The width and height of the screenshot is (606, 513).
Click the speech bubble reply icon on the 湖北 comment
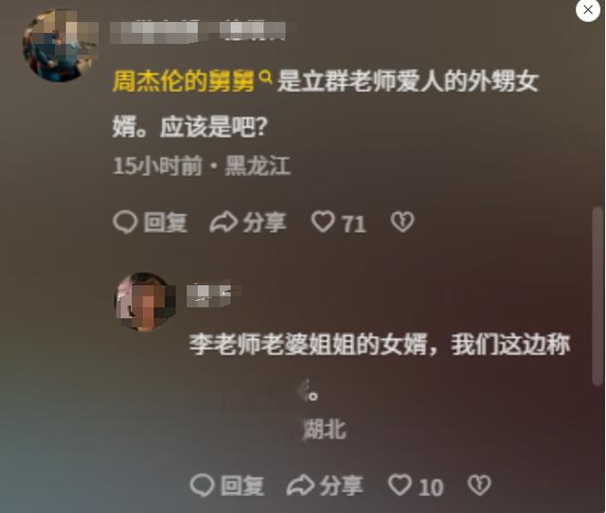[202, 486]
